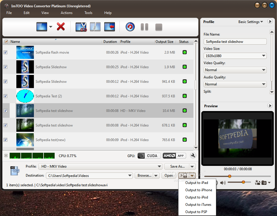
Task: Select the Softpedia flash movie thumbnail
Action: pyautogui.click(x=25, y=52)
